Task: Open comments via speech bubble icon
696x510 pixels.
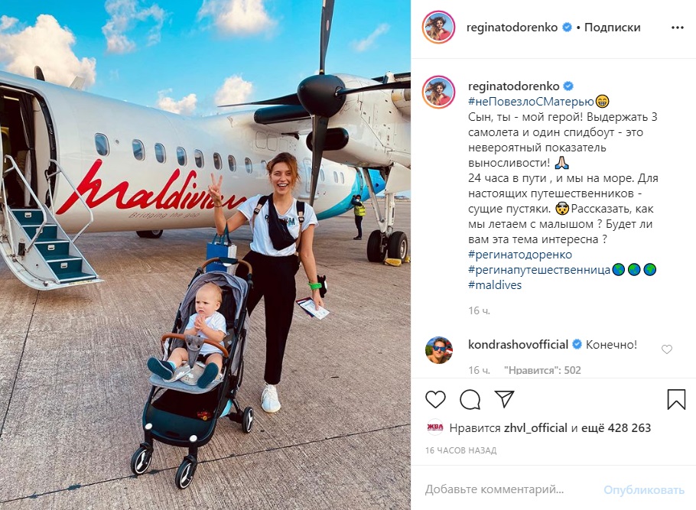Action: [x=470, y=399]
